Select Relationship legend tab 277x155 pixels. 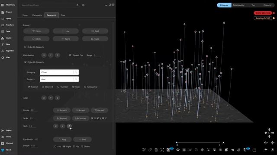[x=238, y=5]
